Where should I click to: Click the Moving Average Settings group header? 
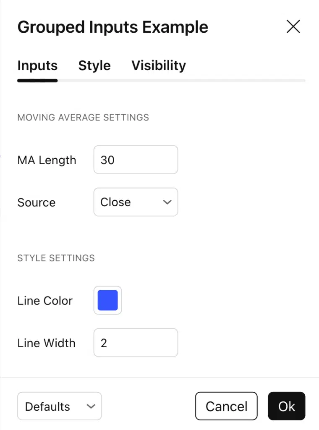click(x=83, y=117)
